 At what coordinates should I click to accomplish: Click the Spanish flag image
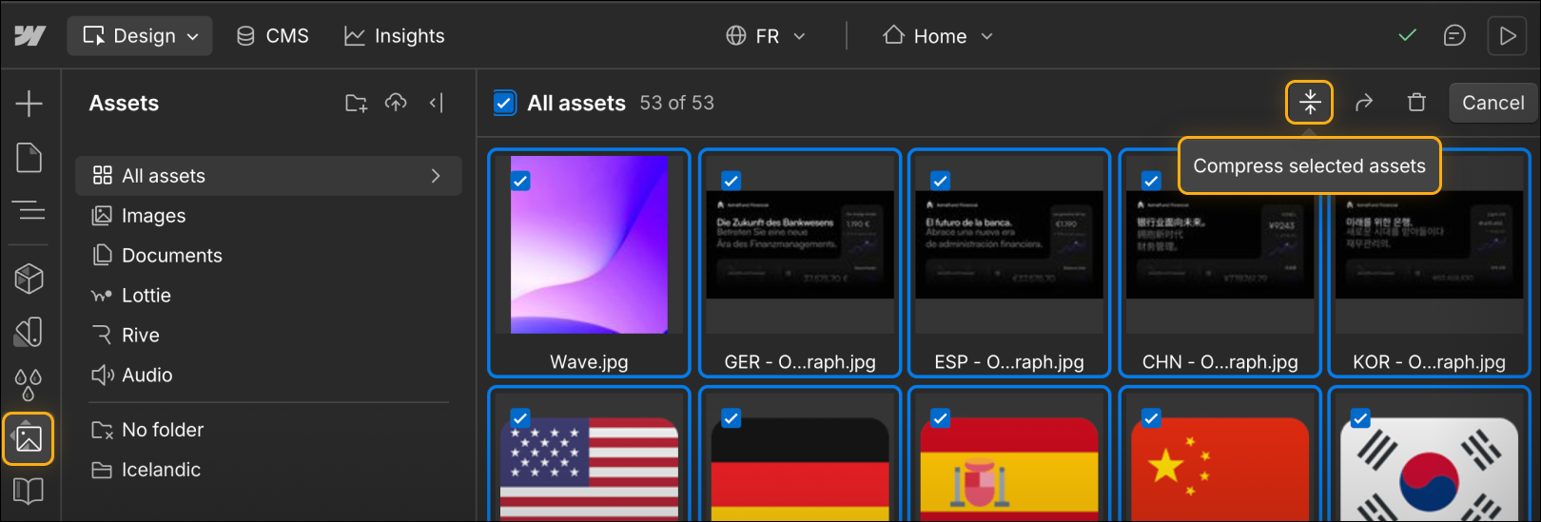(x=1009, y=469)
